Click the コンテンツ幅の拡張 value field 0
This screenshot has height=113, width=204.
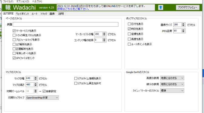(98, 40)
